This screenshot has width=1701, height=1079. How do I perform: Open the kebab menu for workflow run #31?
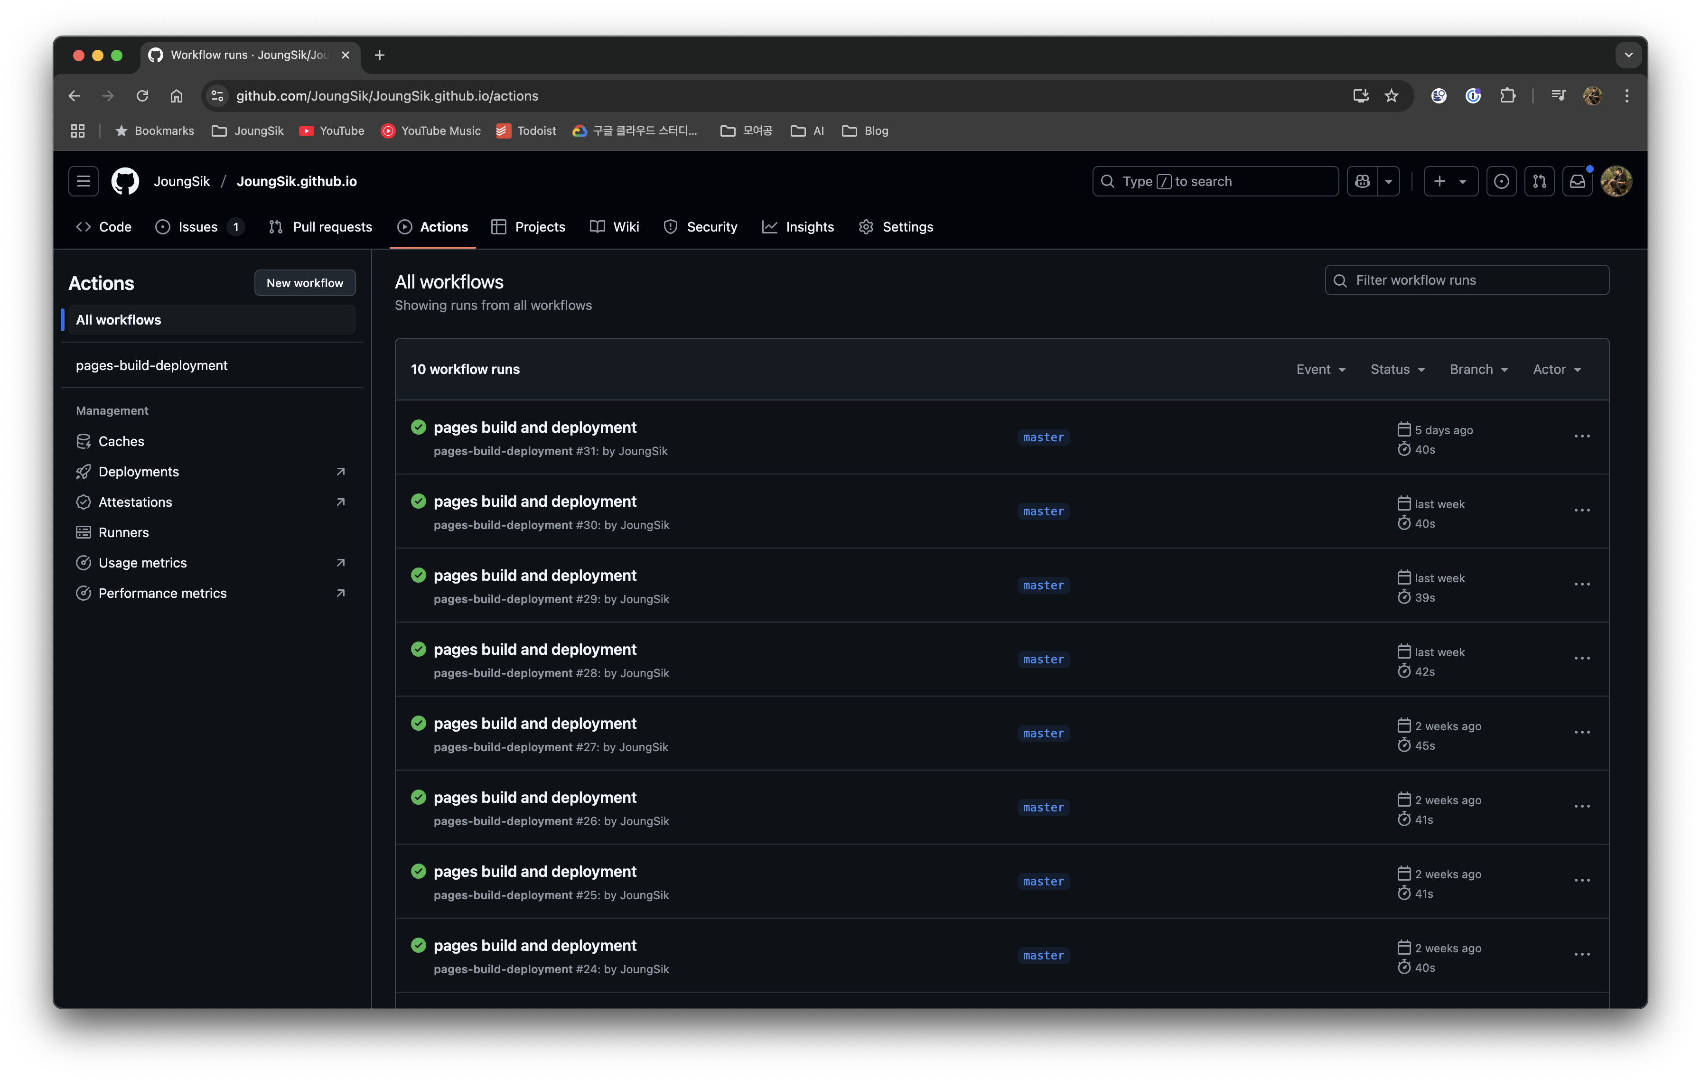click(x=1581, y=437)
